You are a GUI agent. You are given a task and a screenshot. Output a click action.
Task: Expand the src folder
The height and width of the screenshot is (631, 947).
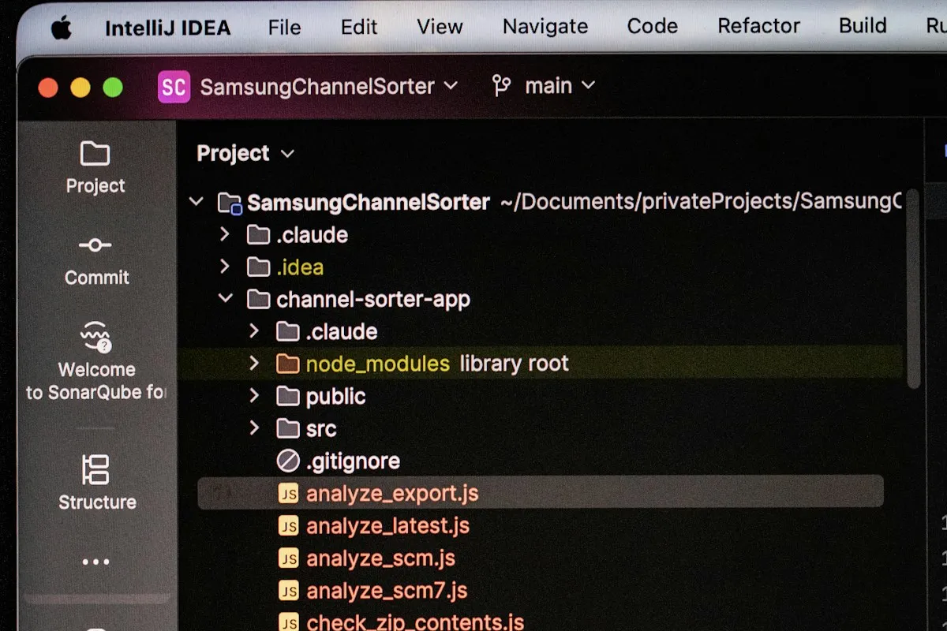point(254,428)
